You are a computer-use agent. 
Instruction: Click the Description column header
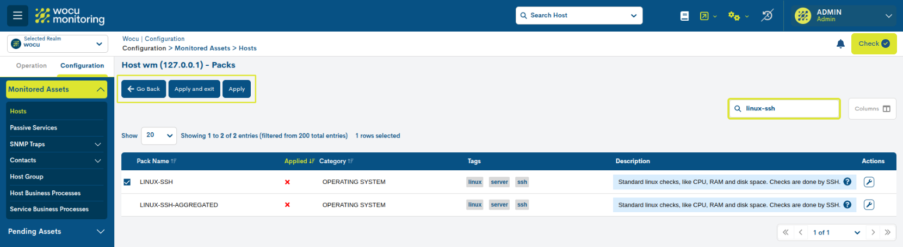pos(633,161)
